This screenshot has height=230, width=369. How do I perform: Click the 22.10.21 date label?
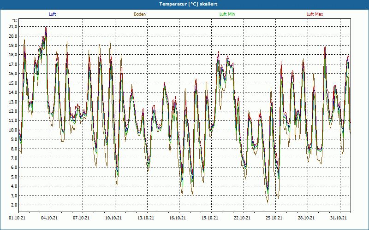pyautogui.click(x=242, y=218)
